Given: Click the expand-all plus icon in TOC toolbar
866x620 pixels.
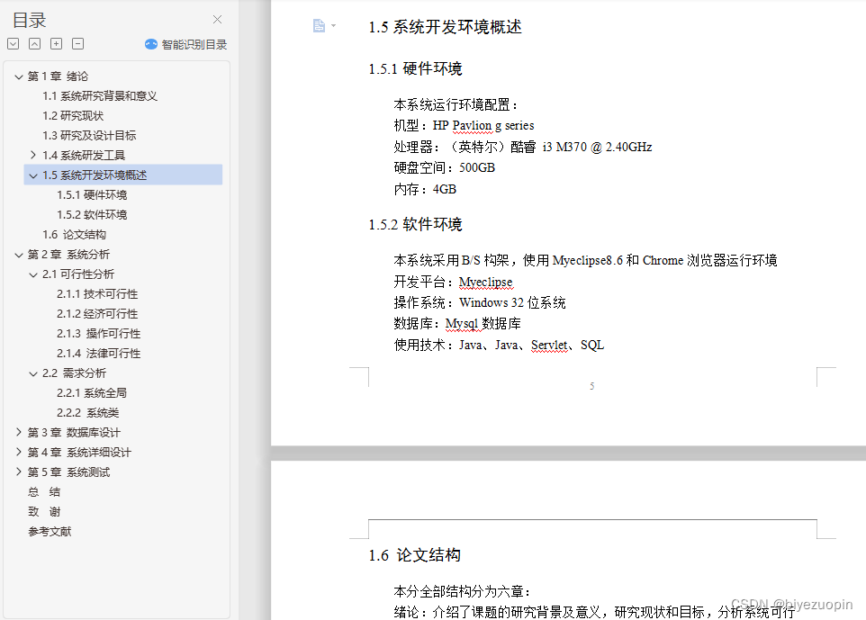Looking at the screenshot, I should point(56,43).
